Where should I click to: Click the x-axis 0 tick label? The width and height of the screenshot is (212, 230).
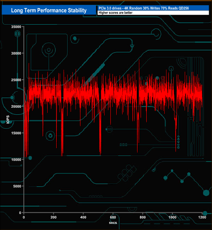point(24,217)
